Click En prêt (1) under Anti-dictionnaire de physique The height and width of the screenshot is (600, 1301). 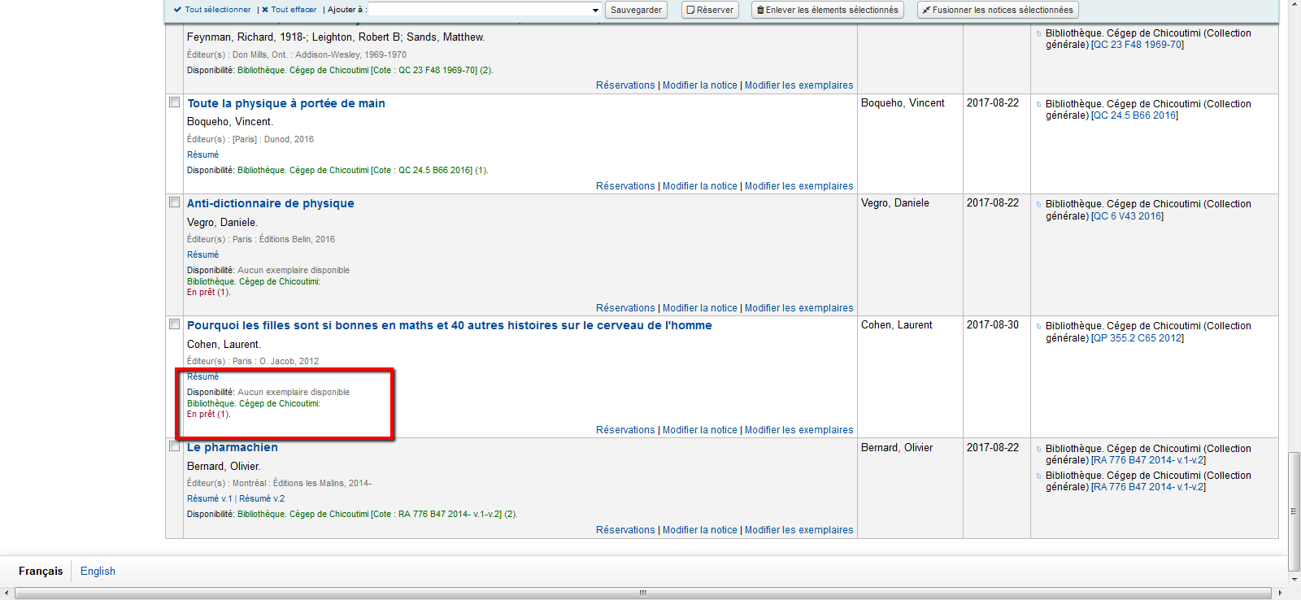(209, 293)
